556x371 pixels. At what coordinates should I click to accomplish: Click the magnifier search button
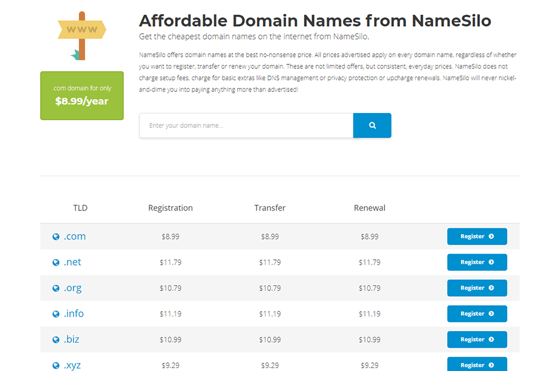coord(372,125)
